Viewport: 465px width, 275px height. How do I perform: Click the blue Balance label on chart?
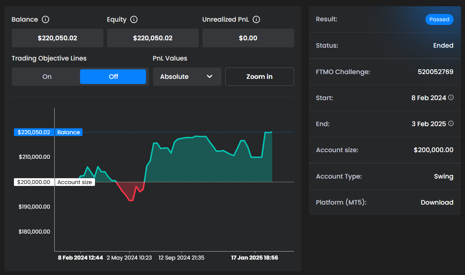68,132
